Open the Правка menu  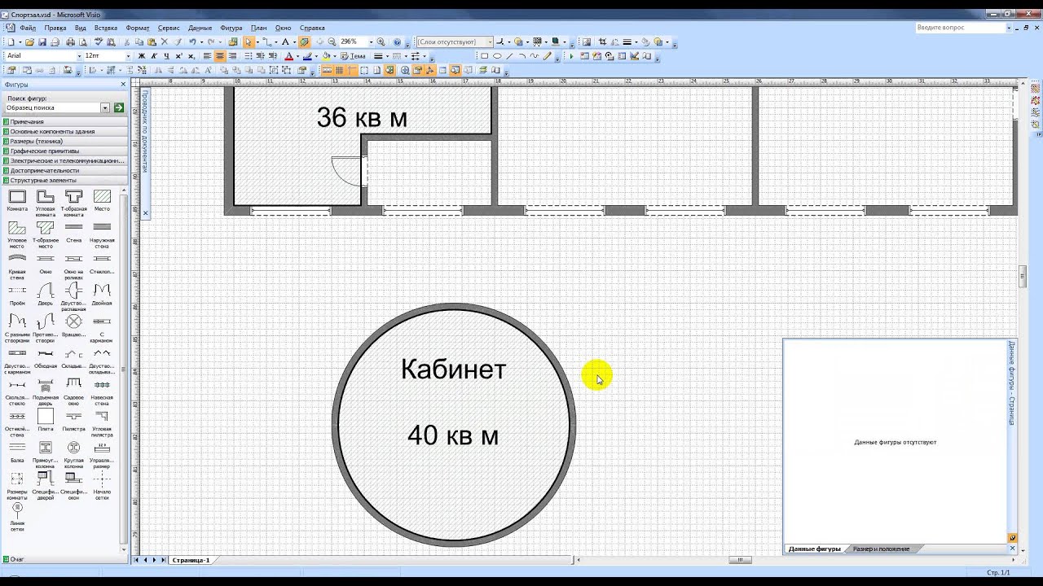click(x=55, y=28)
